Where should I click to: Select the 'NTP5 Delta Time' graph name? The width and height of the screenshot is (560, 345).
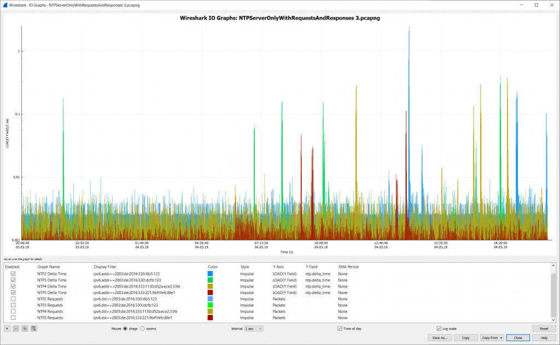click(x=52, y=292)
